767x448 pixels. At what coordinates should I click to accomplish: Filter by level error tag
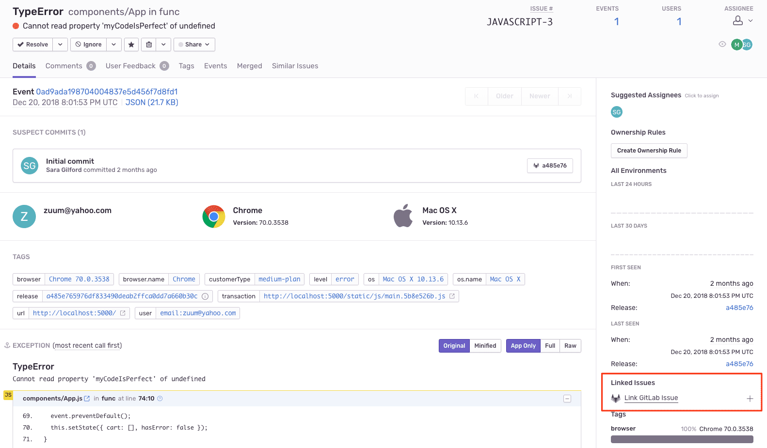pos(345,279)
